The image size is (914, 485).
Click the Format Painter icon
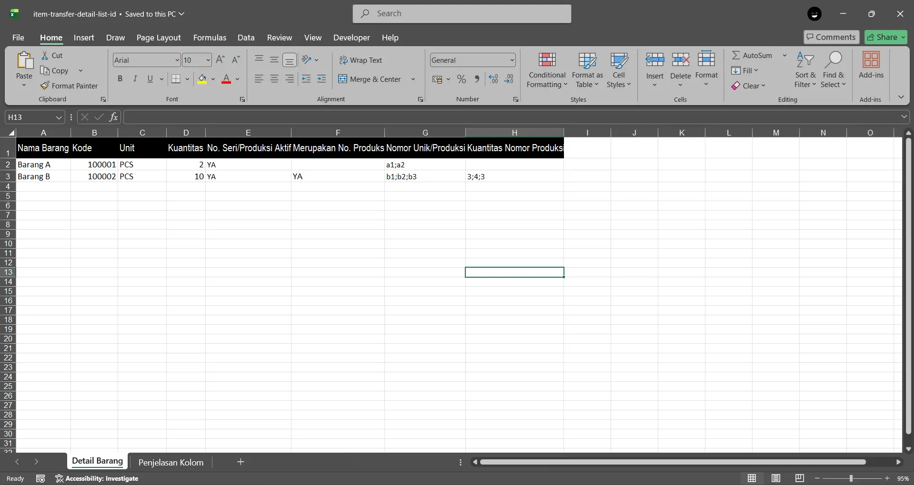[x=45, y=86]
